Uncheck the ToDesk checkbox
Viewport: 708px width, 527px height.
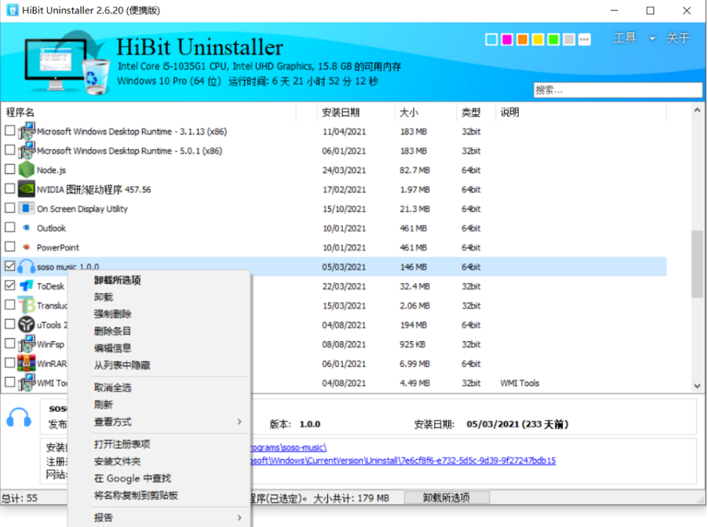coord(10,285)
